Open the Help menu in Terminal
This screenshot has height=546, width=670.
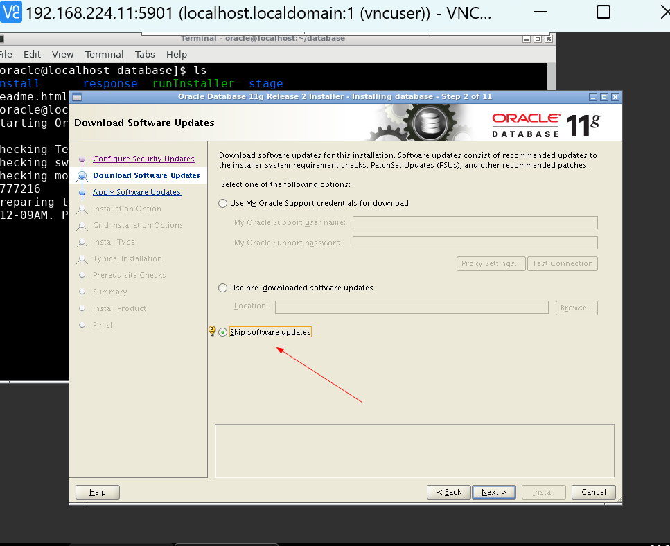pos(177,55)
